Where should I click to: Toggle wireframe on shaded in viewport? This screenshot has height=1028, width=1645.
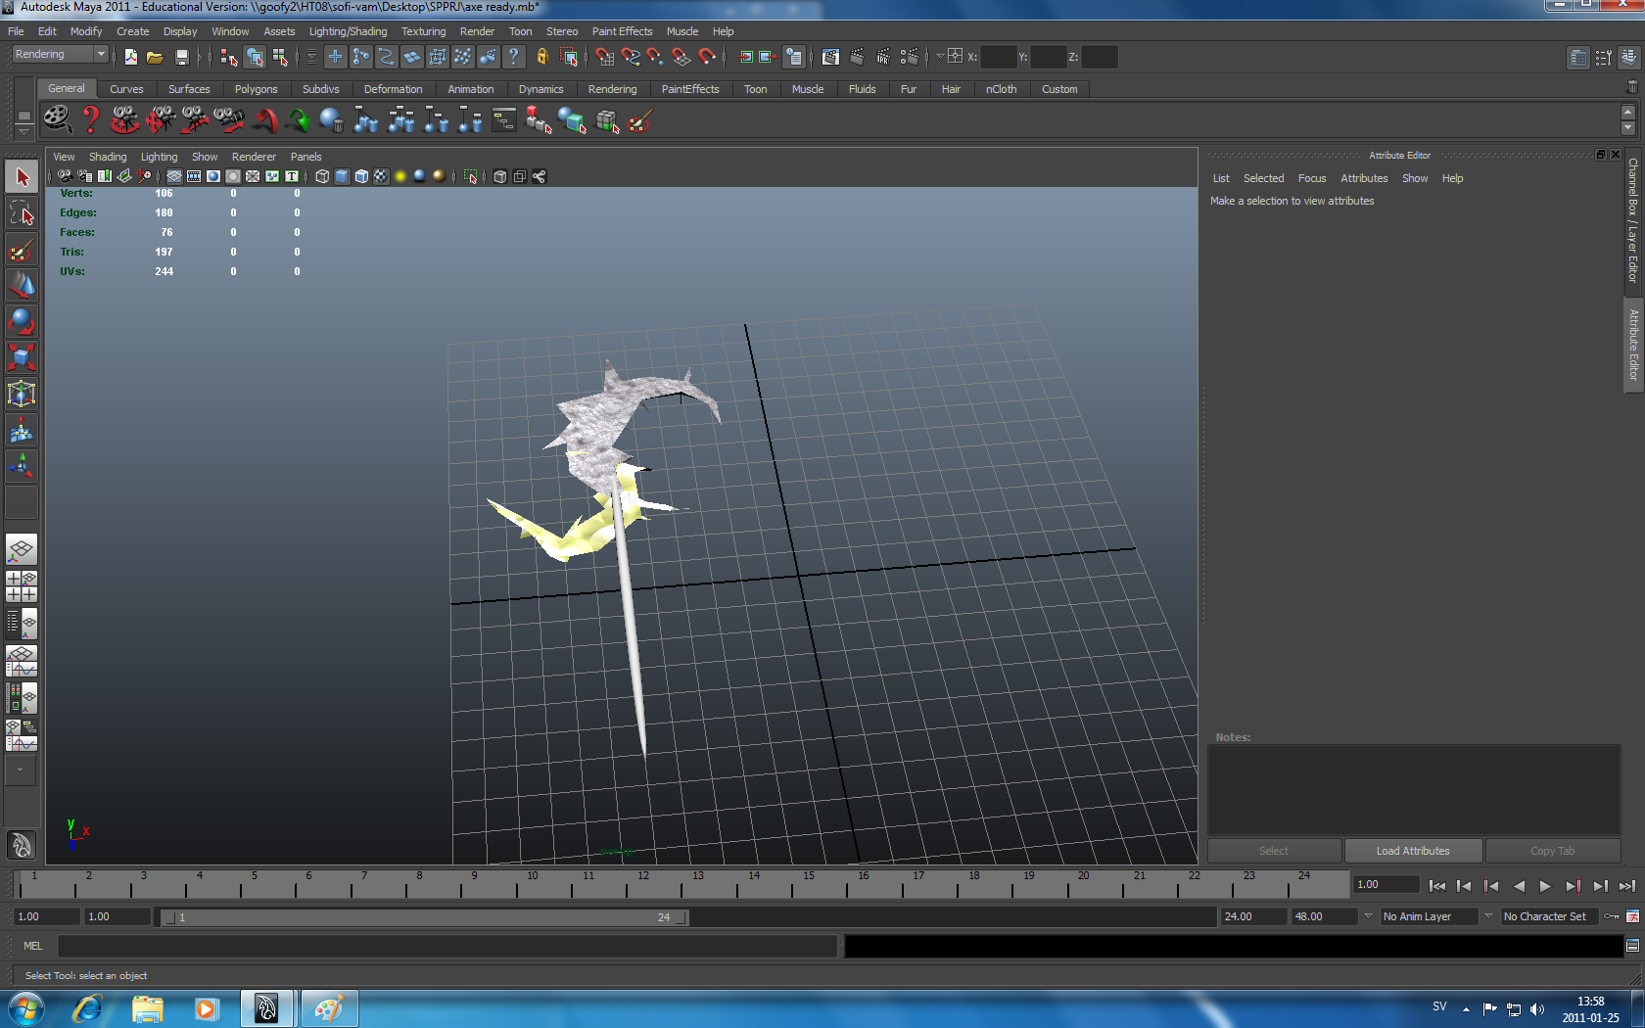(x=361, y=176)
